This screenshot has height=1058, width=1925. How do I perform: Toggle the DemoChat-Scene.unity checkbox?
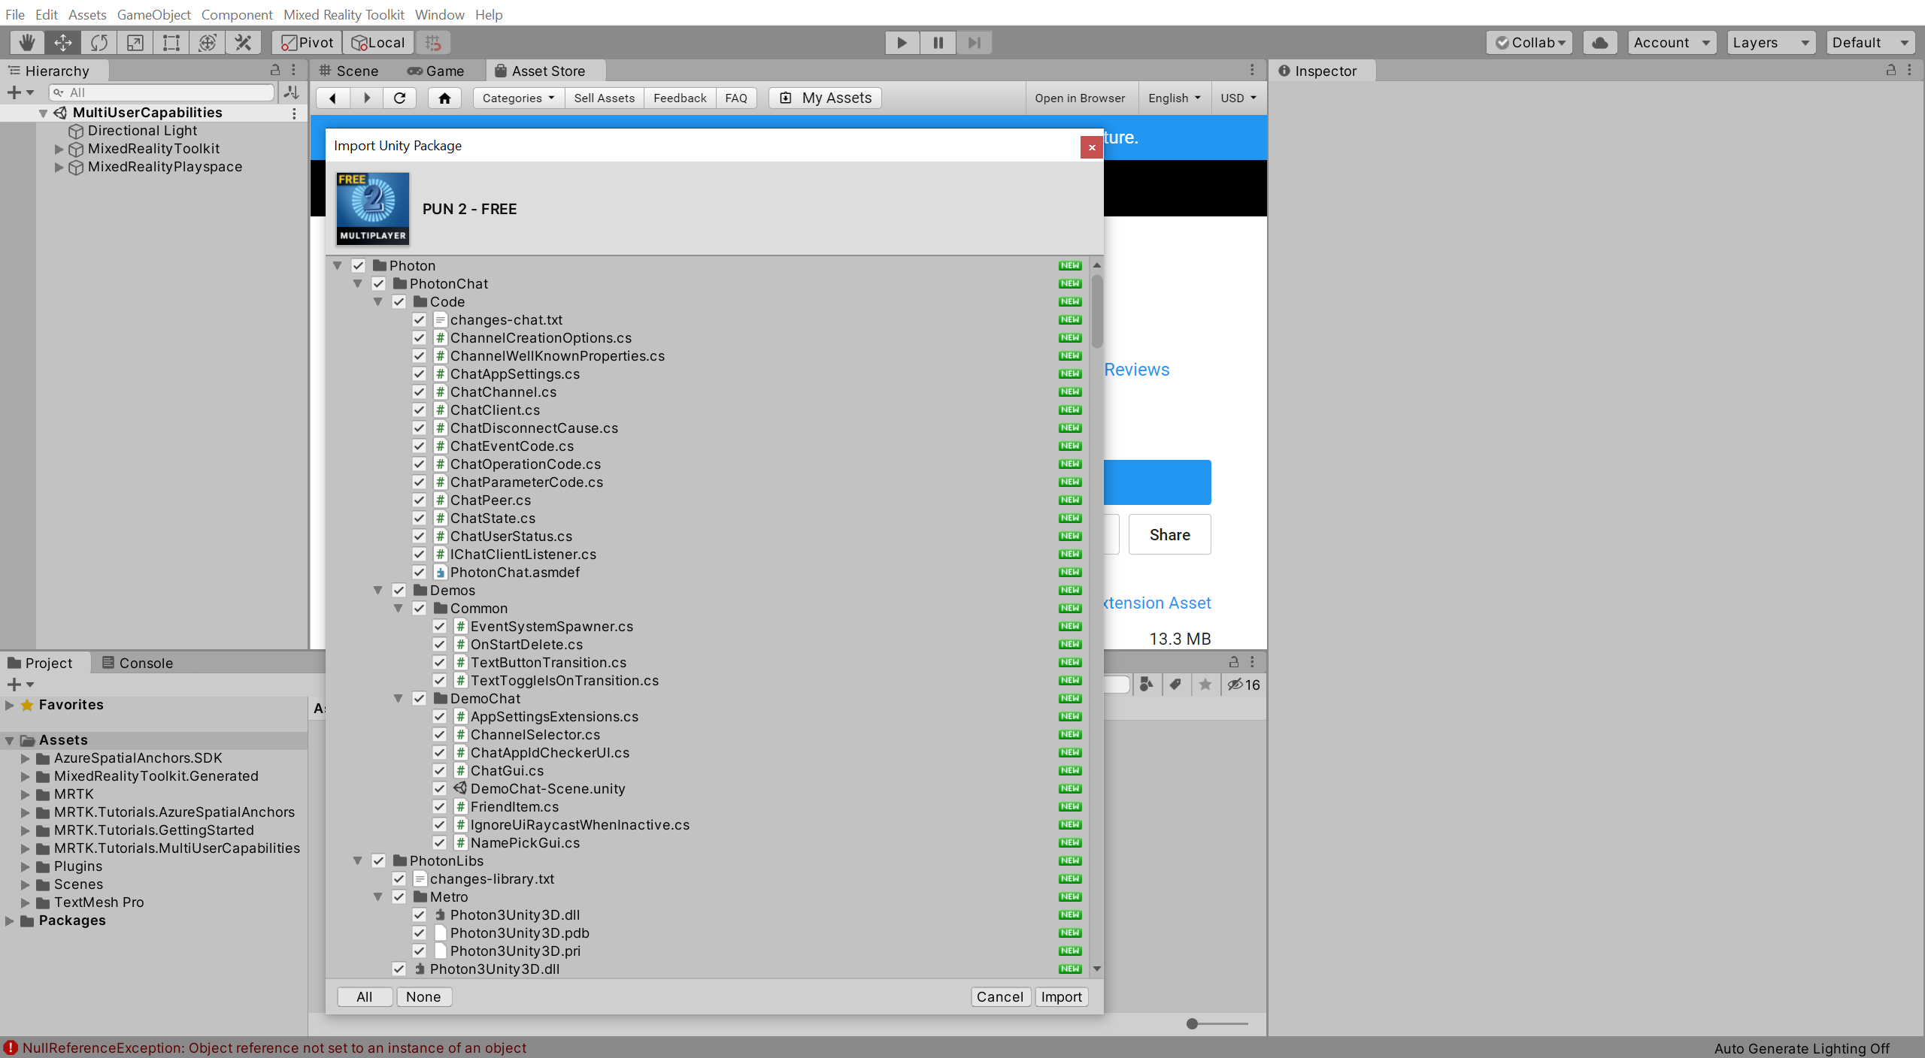[439, 788]
